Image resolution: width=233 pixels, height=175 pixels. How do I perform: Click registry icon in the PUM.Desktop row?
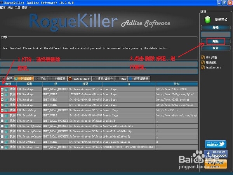tap(7, 121)
